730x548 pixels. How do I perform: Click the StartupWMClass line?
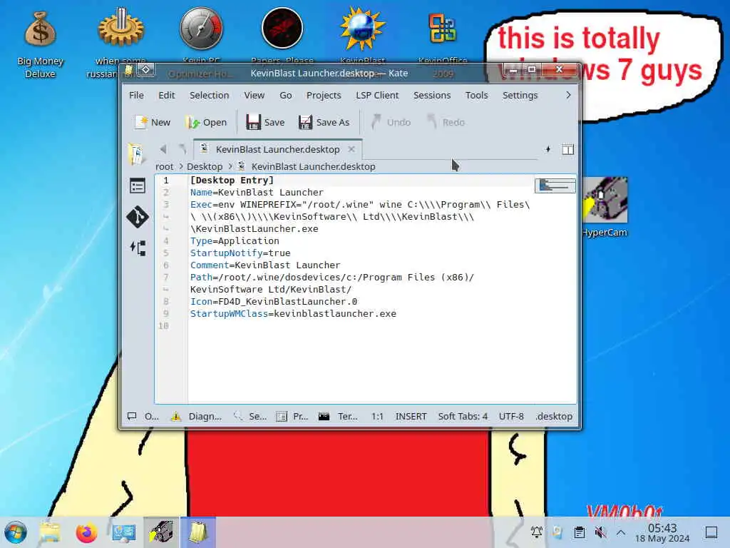click(293, 314)
